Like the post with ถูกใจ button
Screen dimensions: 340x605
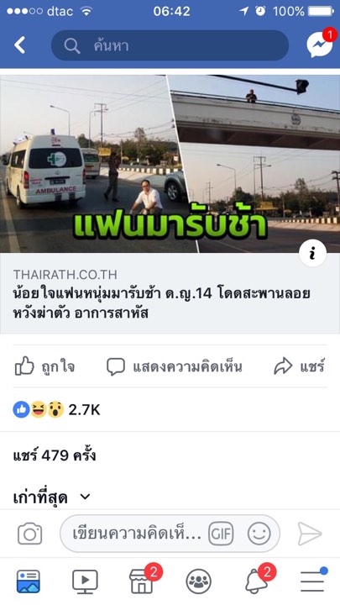pos(44,366)
